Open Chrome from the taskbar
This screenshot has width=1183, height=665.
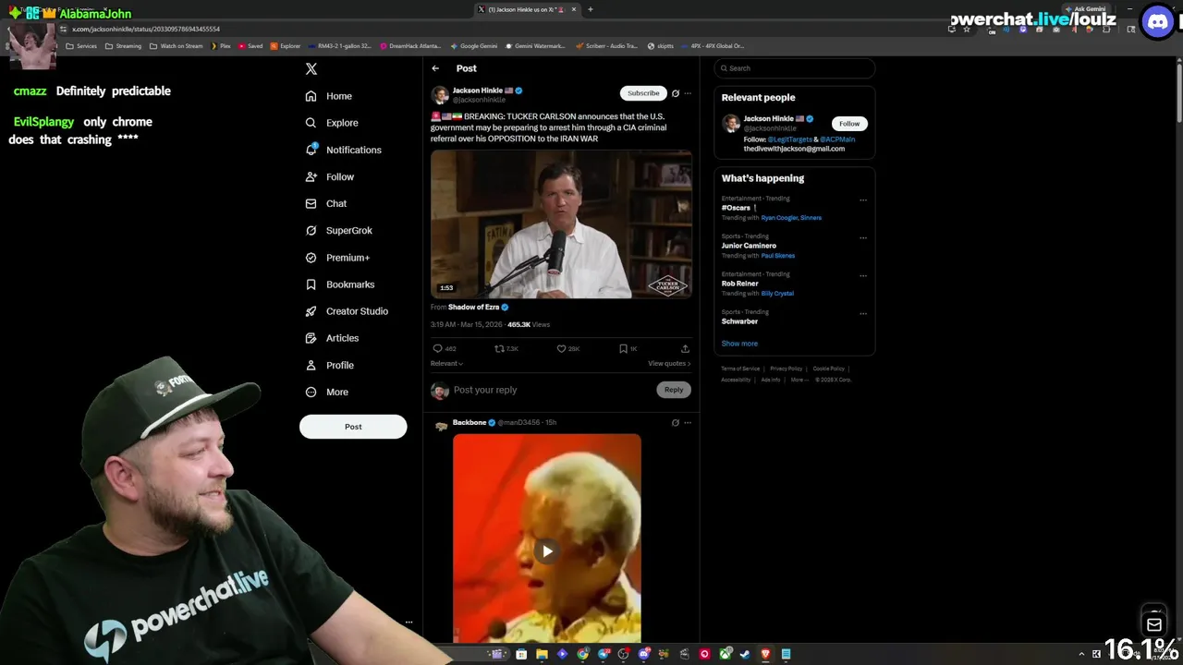point(583,654)
